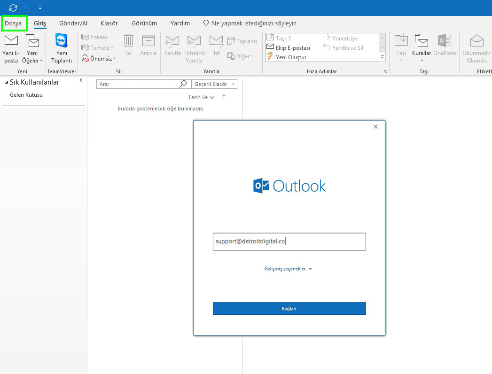The image size is (492, 374).
Task: Collapse the folder pane with the arrow
Action: (x=81, y=80)
